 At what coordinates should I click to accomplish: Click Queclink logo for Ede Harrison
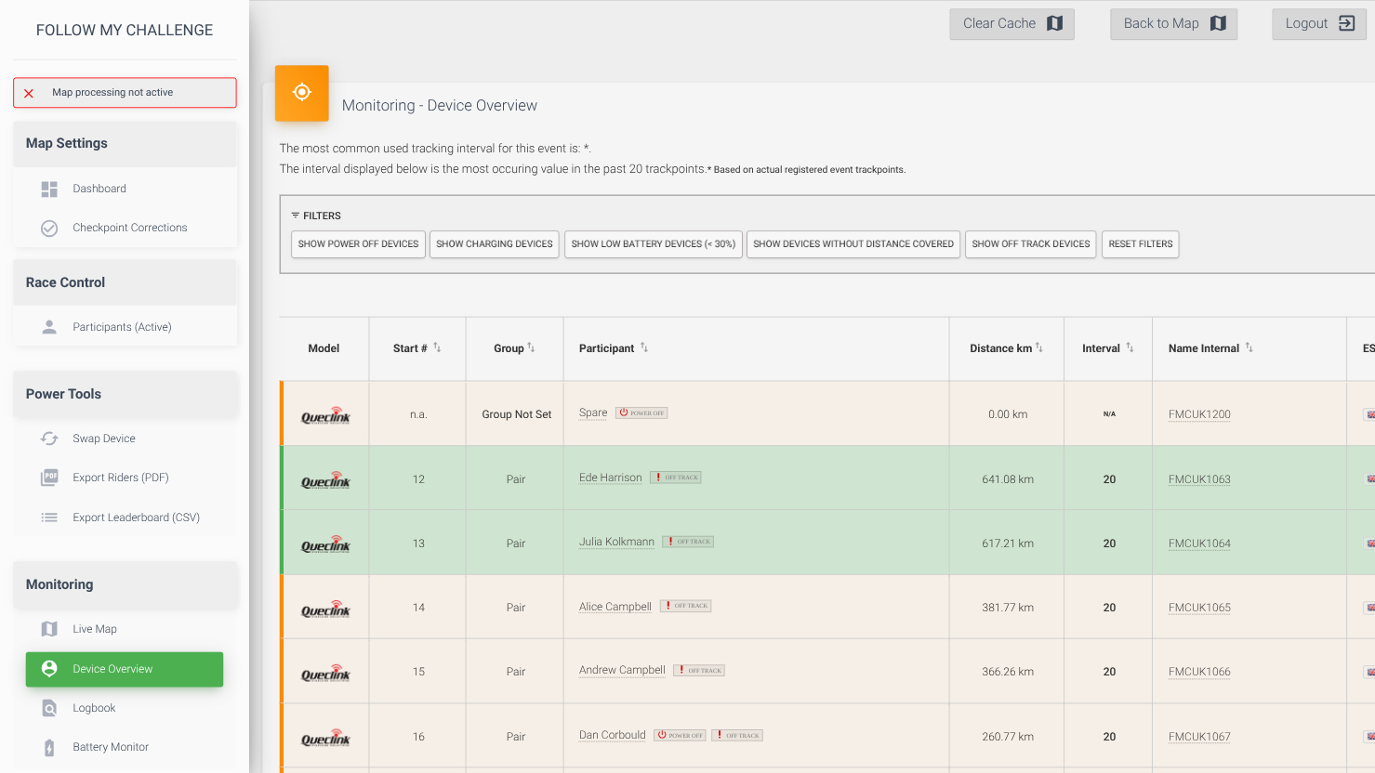click(325, 480)
